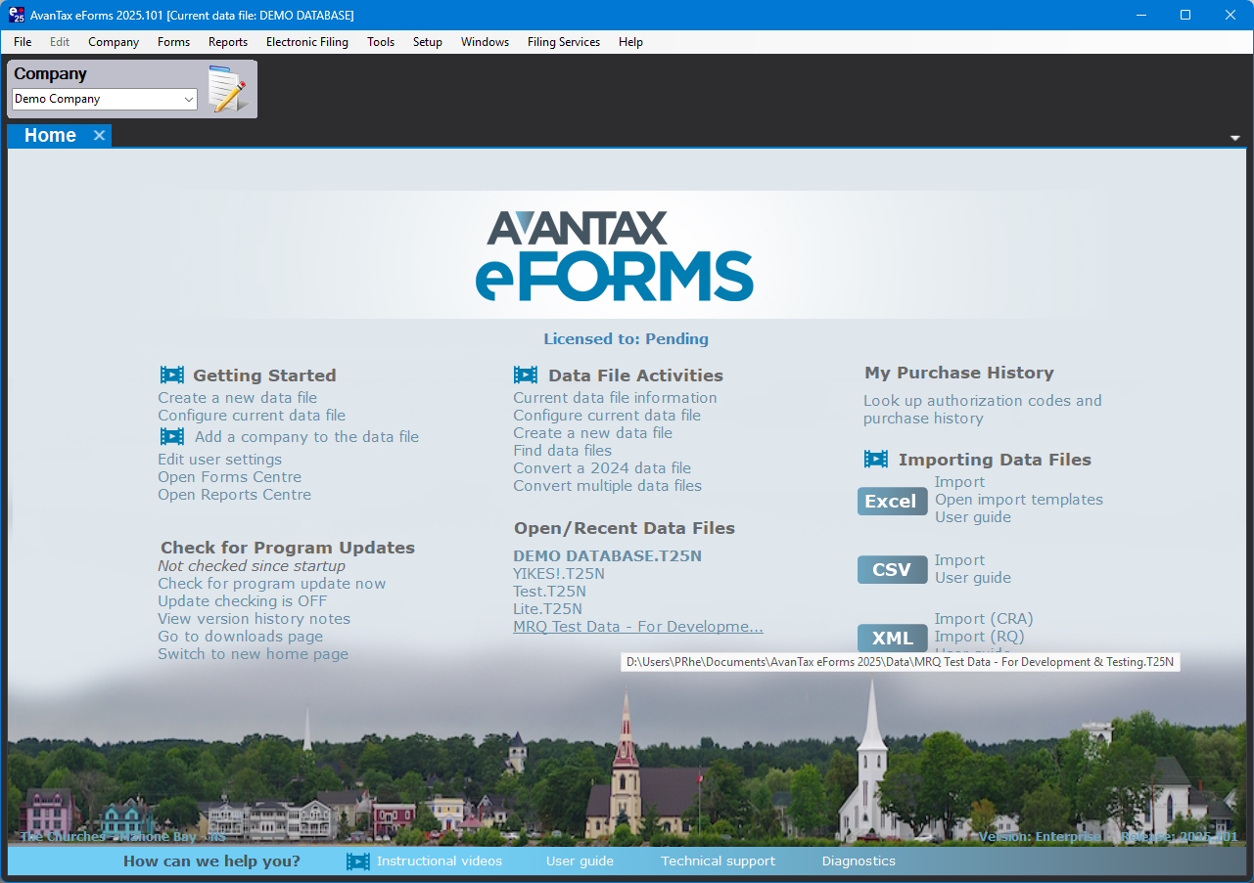Click Find data files
Image resolution: width=1254 pixels, height=883 pixels.
[x=562, y=451]
